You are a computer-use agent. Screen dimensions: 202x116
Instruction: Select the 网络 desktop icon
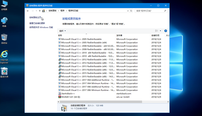coord(4,22)
